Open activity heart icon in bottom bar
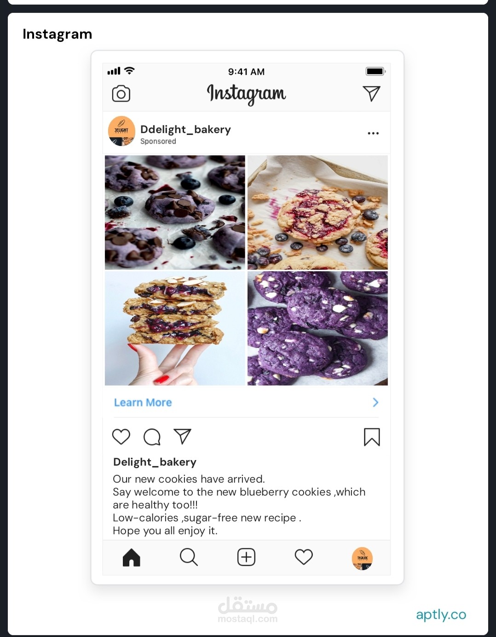This screenshot has width=496, height=637. [x=304, y=557]
